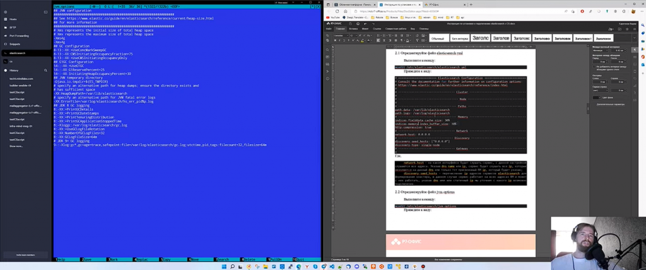Align paragraph left in R7 toolbar
Image resolution: width=646 pixels, height=270 pixels.
(379, 40)
